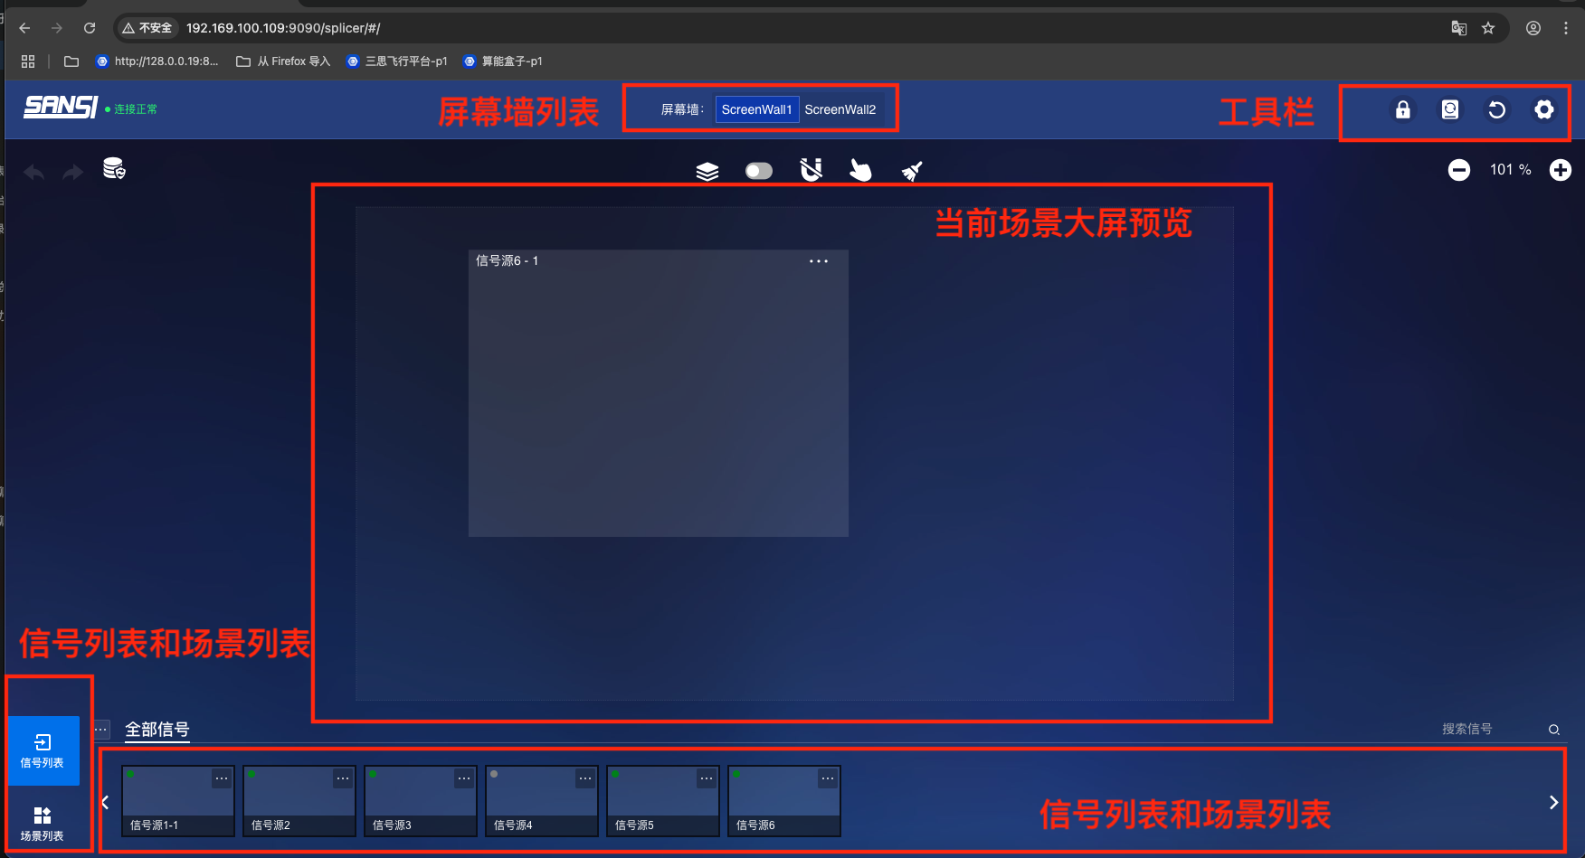Click the lock screen icon in the top toolbar
Screen dimensions: 1585x858
(1402, 109)
